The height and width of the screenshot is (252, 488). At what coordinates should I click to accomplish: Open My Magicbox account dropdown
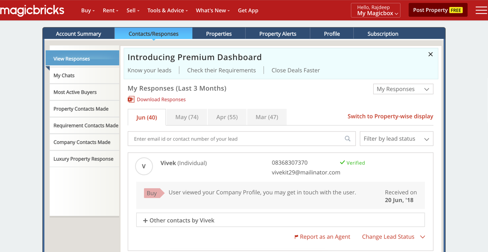coord(375,11)
